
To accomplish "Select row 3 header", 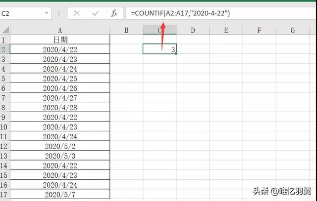I will (4, 59).
